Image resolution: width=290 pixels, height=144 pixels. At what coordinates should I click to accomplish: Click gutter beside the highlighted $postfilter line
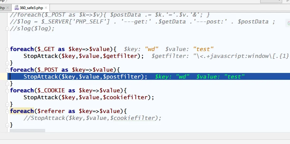(x=3, y=77)
